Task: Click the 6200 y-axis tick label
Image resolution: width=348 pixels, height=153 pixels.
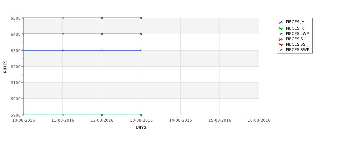Action: (x=16, y=67)
